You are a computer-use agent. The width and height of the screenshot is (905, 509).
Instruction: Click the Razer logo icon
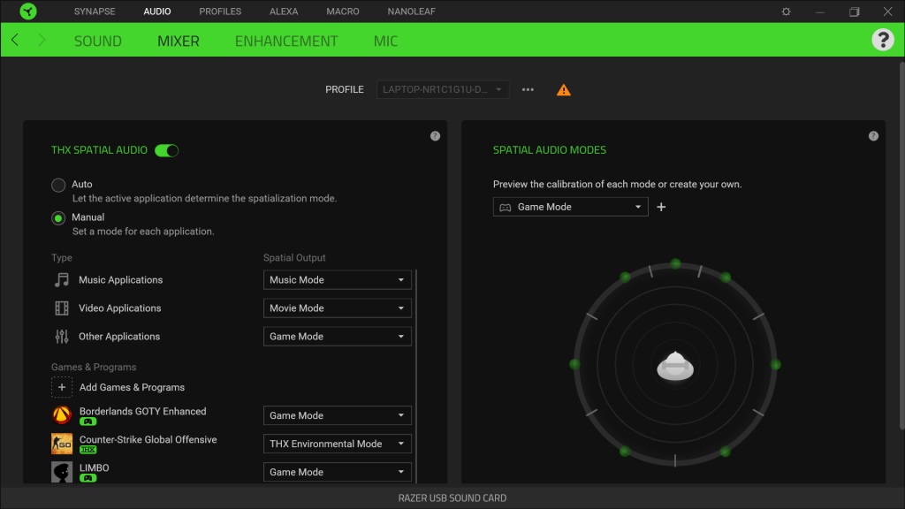click(27, 11)
